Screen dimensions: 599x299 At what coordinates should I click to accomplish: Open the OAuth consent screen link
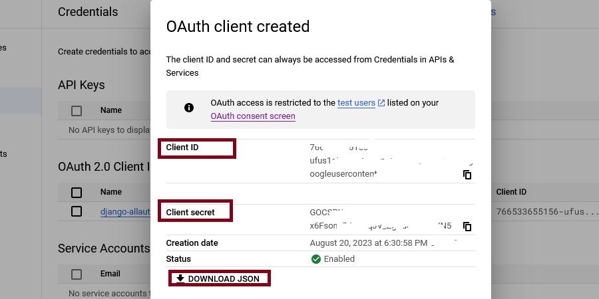(253, 116)
